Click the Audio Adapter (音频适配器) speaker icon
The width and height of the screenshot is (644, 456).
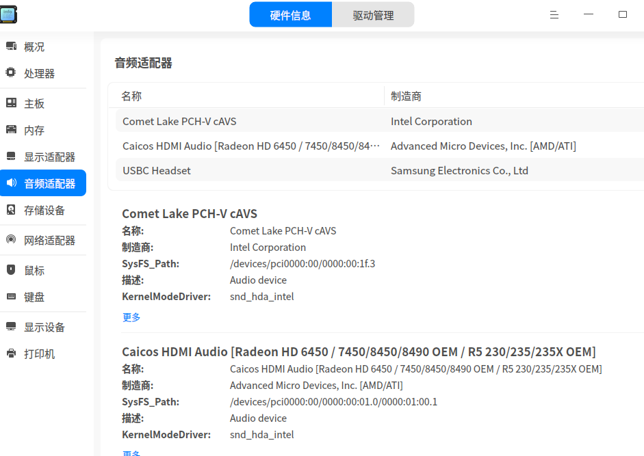(x=12, y=183)
